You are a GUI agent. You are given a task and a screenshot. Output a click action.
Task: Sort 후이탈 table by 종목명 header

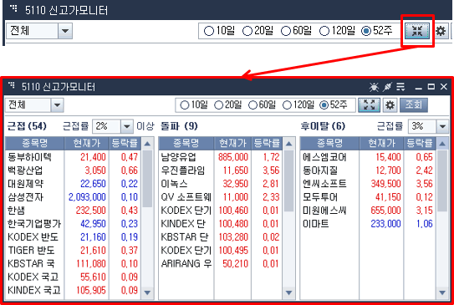(x=329, y=143)
